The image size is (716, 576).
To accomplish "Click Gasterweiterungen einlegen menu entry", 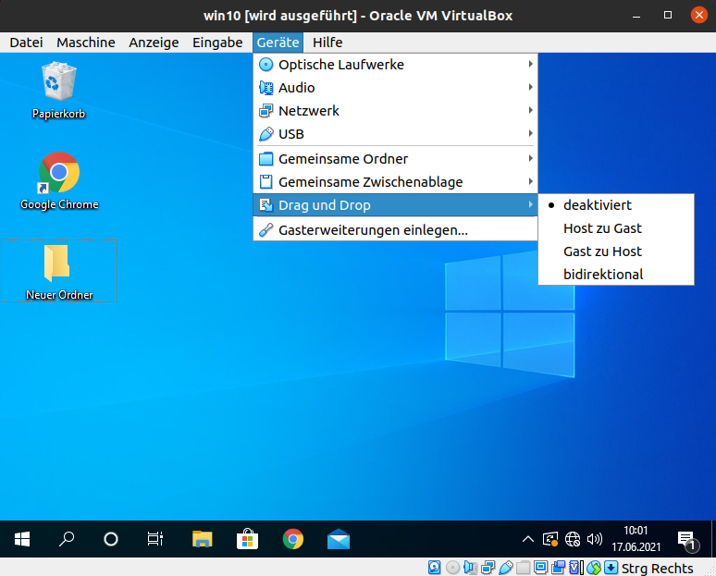I will 373,230.
